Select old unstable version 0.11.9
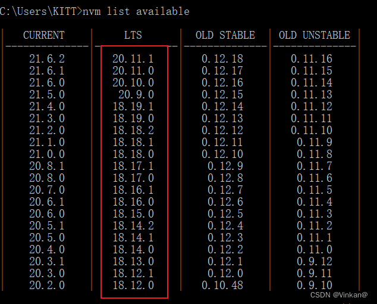The width and height of the screenshot is (377, 304). click(315, 142)
